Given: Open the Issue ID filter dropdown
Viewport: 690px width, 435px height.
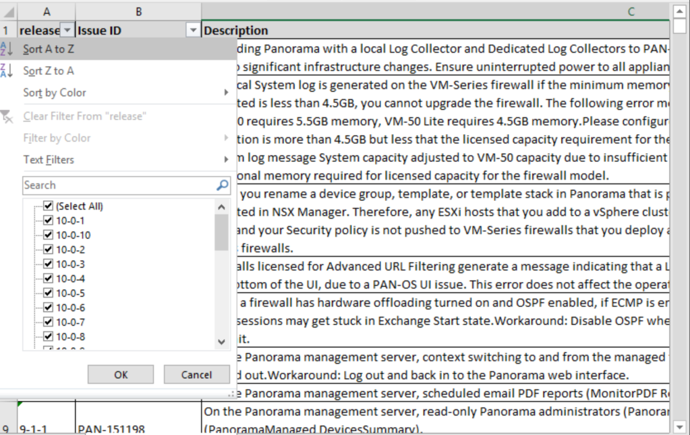Looking at the screenshot, I should (x=194, y=30).
